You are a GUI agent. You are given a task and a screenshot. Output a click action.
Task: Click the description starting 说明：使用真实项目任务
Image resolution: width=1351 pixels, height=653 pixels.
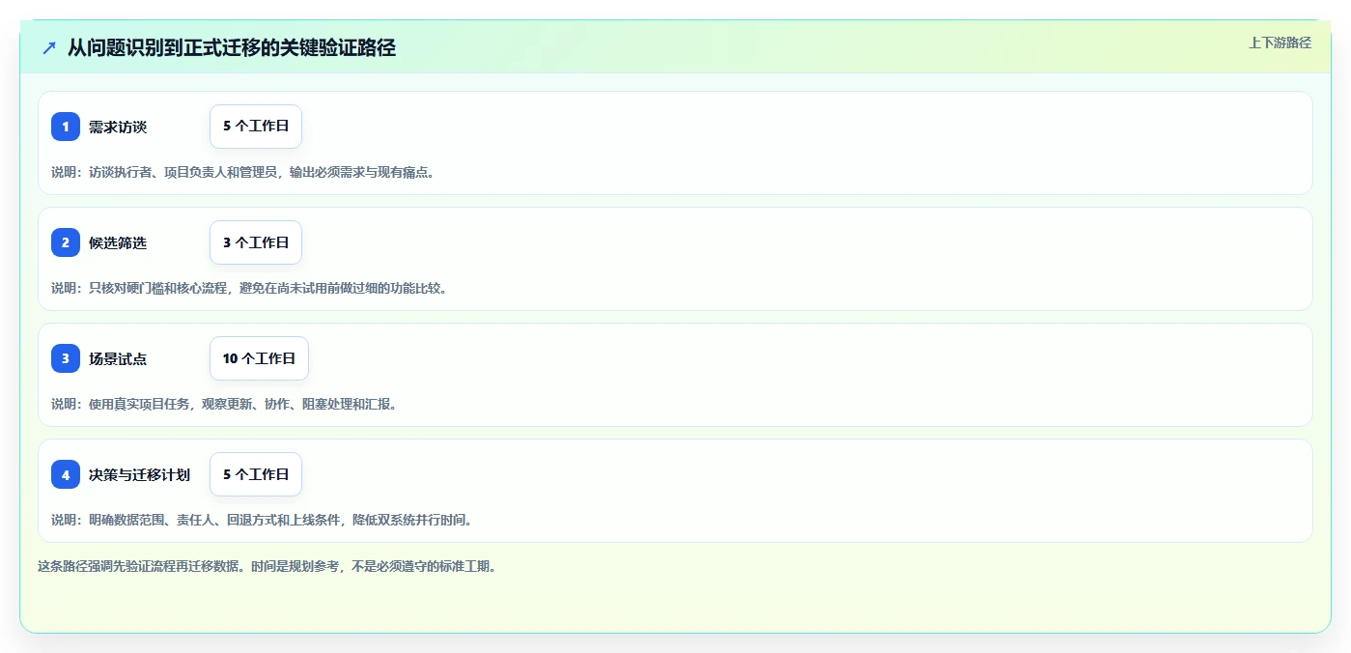point(224,404)
